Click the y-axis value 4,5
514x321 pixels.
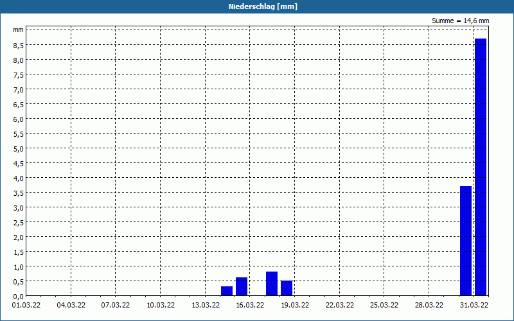19,164
